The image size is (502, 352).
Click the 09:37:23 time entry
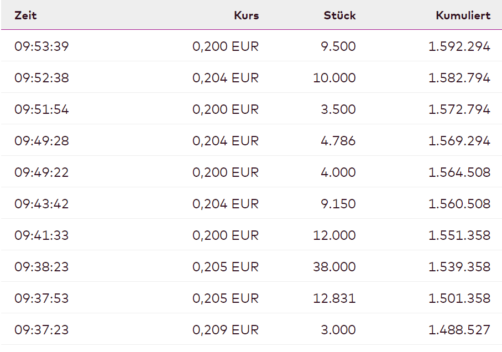coord(41,330)
